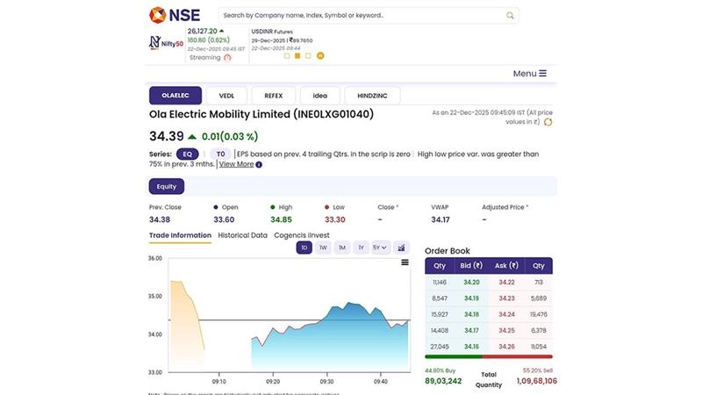This screenshot has height=395, width=702.
Task: Focus the company search input field
Action: pyautogui.click(x=360, y=16)
